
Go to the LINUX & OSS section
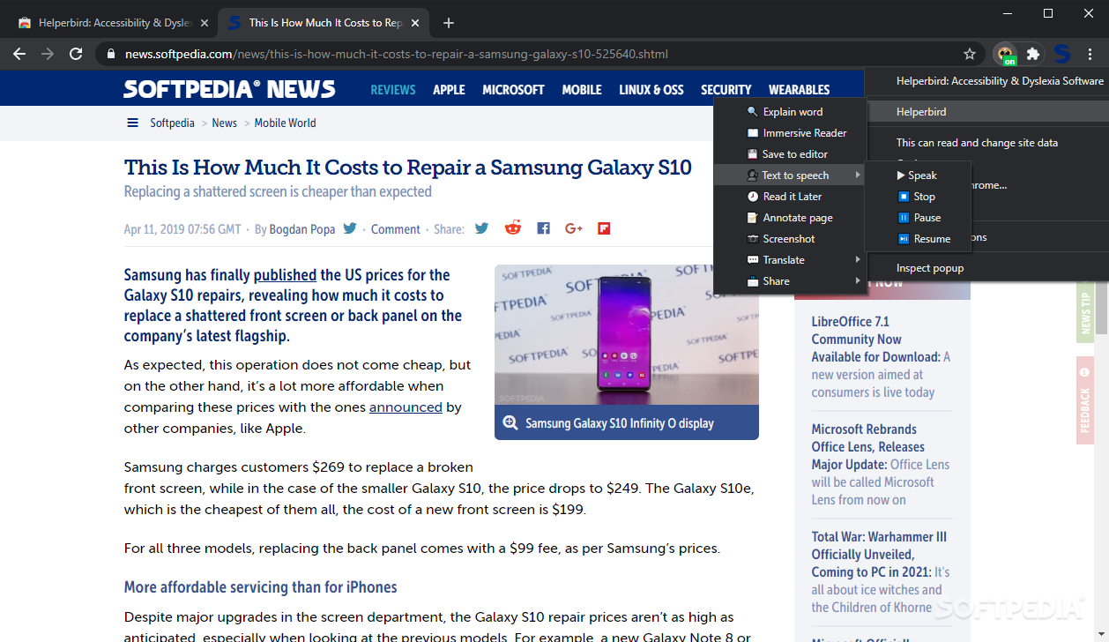(651, 90)
